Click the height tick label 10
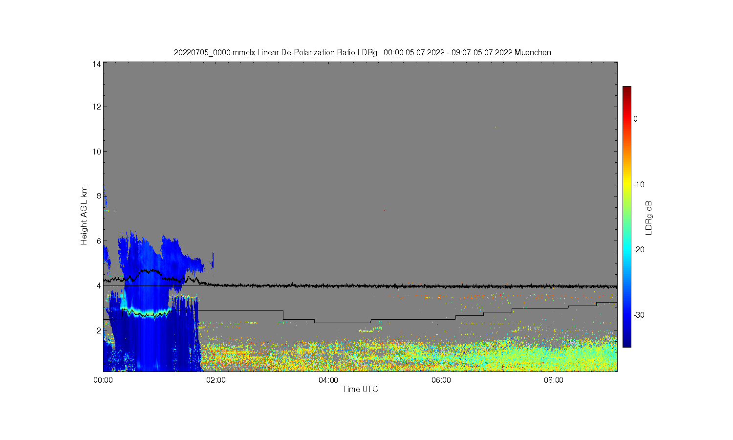The width and height of the screenshot is (733, 440). [97, 152]
